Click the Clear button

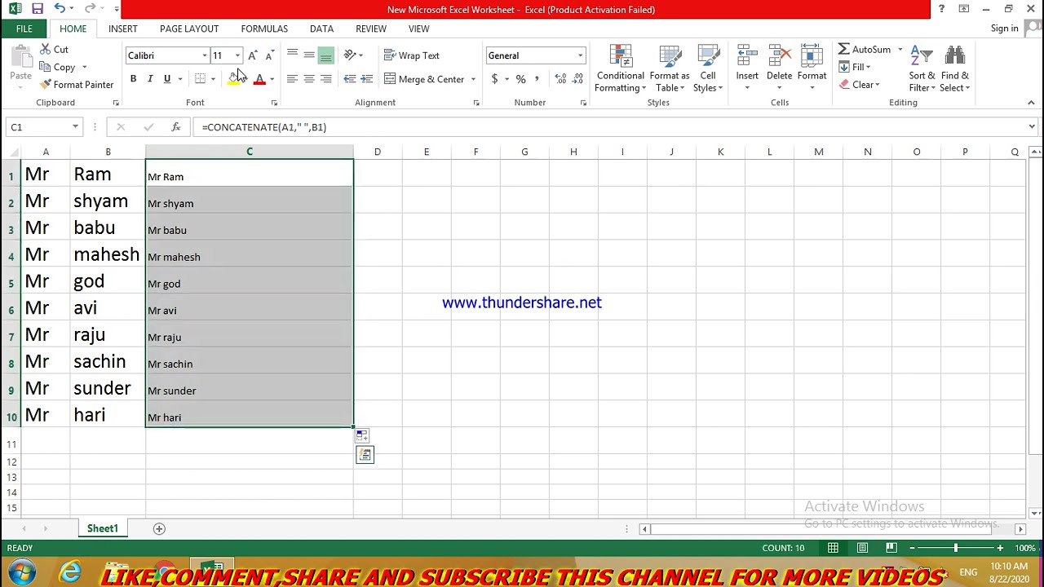pos(858,85)
